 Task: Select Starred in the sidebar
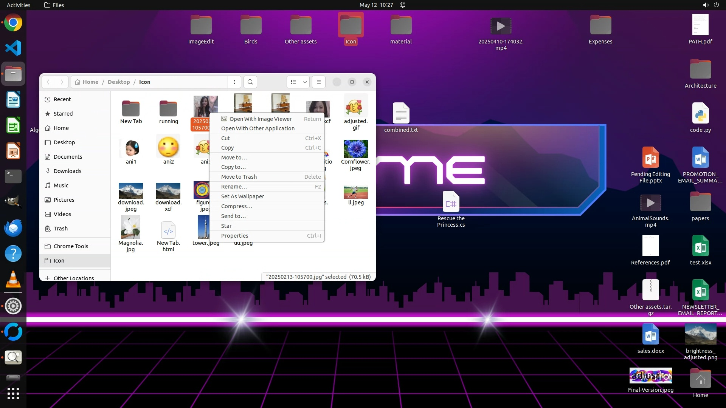point(63,114)
